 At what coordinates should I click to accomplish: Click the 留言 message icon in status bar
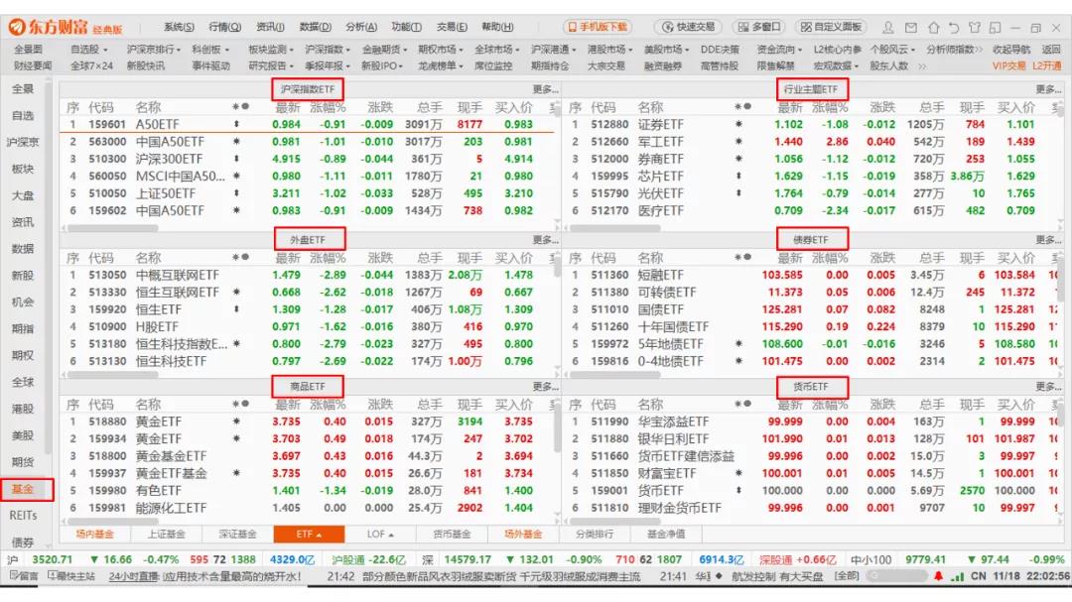24,576
